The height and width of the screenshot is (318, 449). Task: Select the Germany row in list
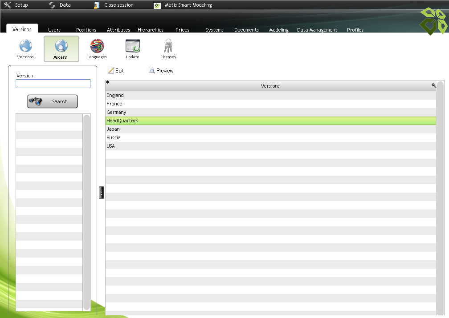[x=270, y=112]
